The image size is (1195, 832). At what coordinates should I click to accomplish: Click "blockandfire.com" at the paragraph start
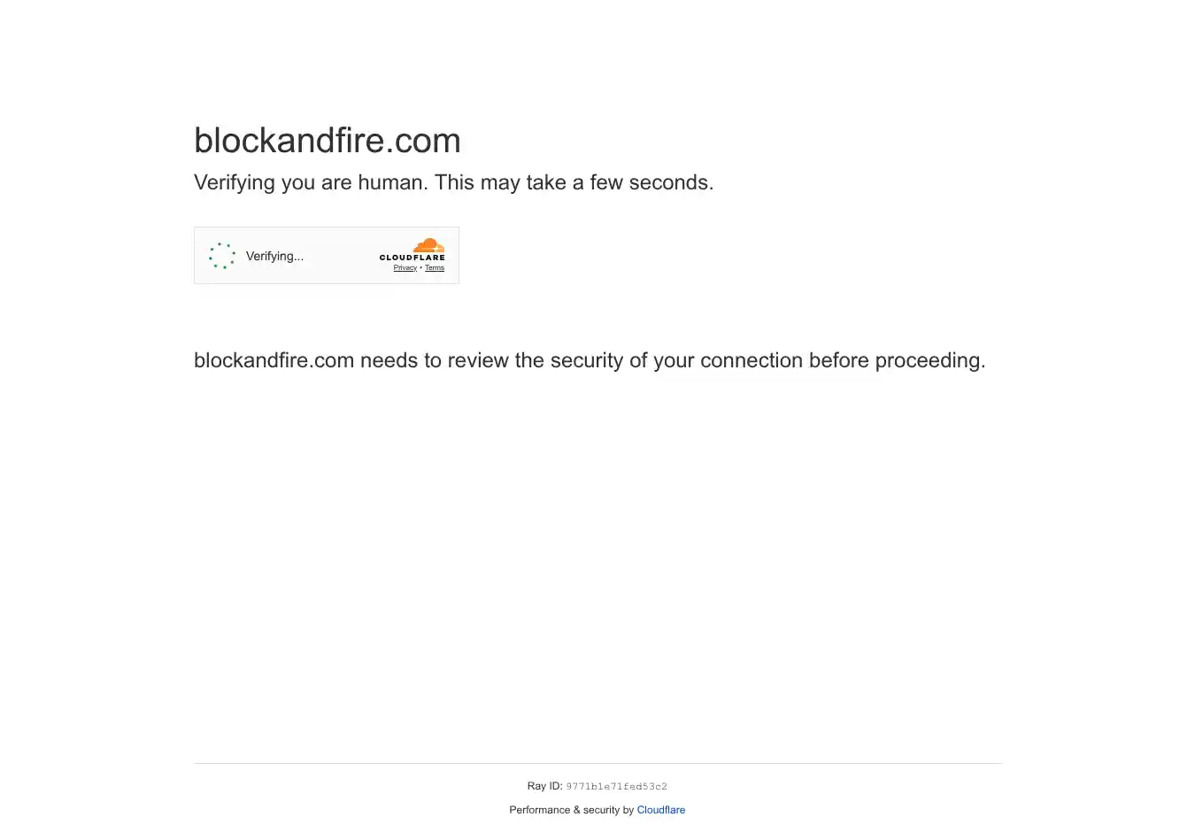coord(274,360)
